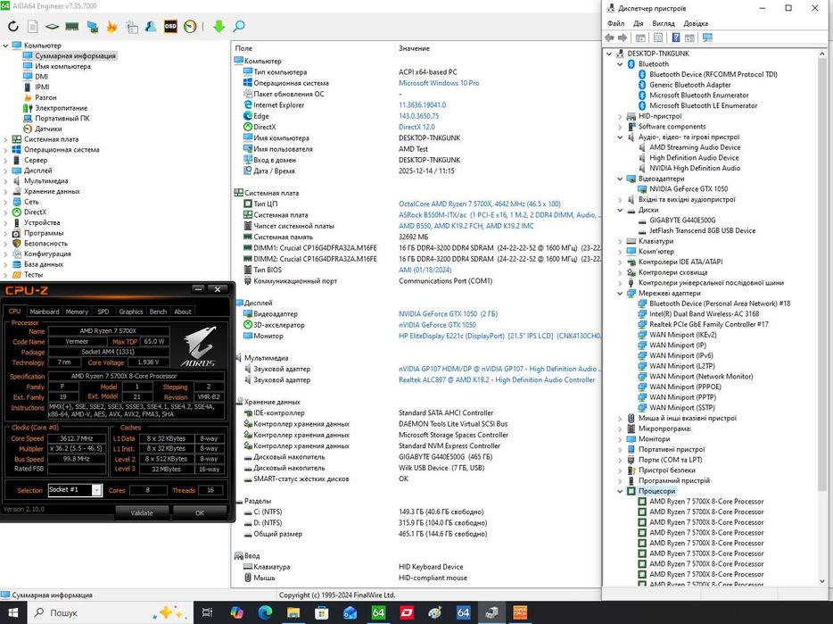Viewport: 833px width, 624px height.
Task: Open File Explorer from the taskbar
Action: 293,612
